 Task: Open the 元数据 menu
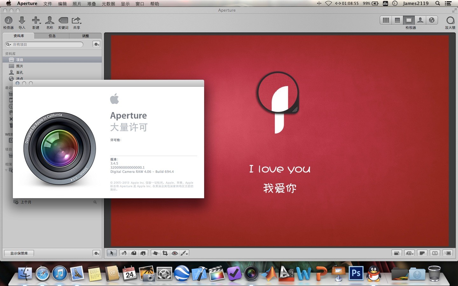click(108, 3)
